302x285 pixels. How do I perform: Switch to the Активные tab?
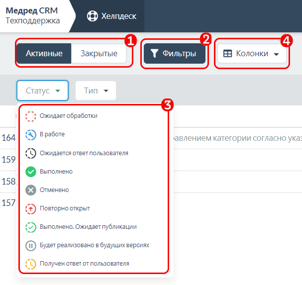coord(44,53)
